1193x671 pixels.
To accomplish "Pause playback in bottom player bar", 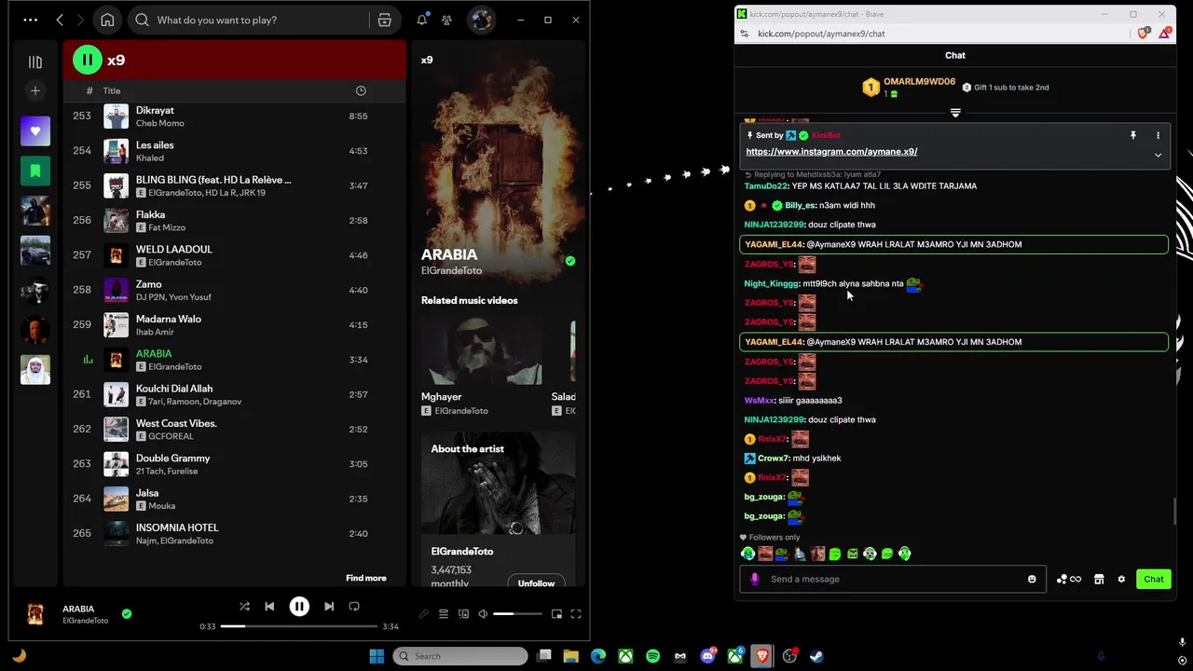I will click(x=299, y=607).
